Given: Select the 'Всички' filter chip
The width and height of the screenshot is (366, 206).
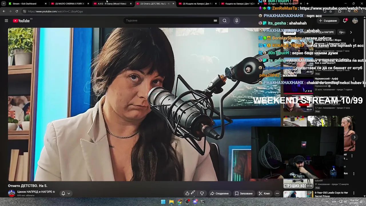Looking at the screenshot, I should point(289,32).
